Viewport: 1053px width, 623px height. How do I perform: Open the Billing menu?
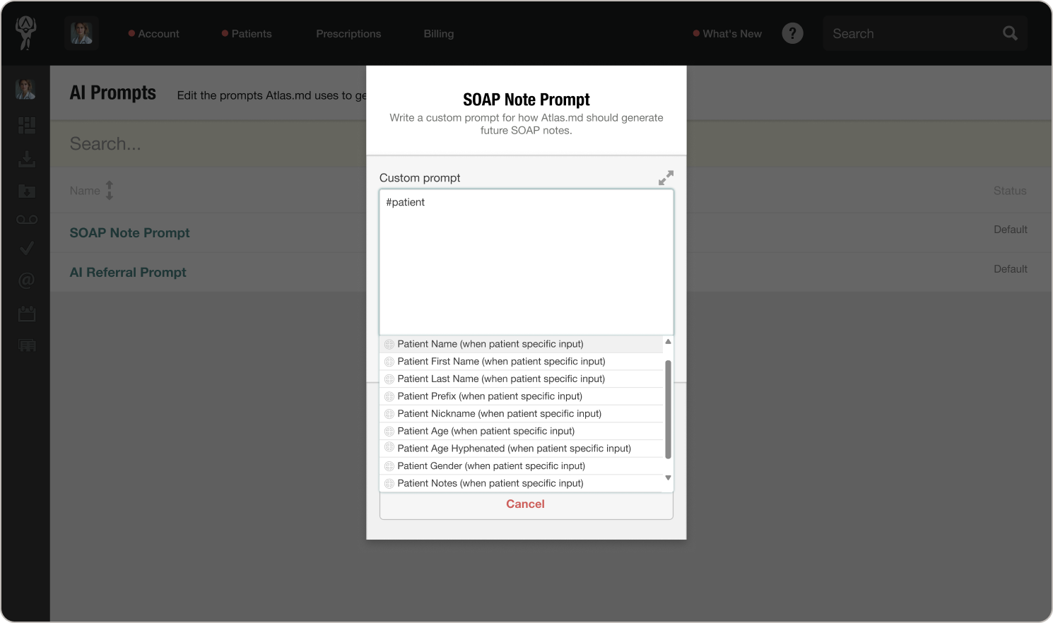click(439, 34)
